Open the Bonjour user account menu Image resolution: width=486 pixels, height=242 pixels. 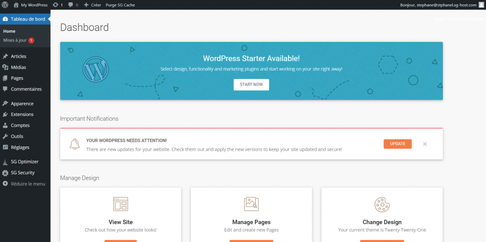coord(438,5)
